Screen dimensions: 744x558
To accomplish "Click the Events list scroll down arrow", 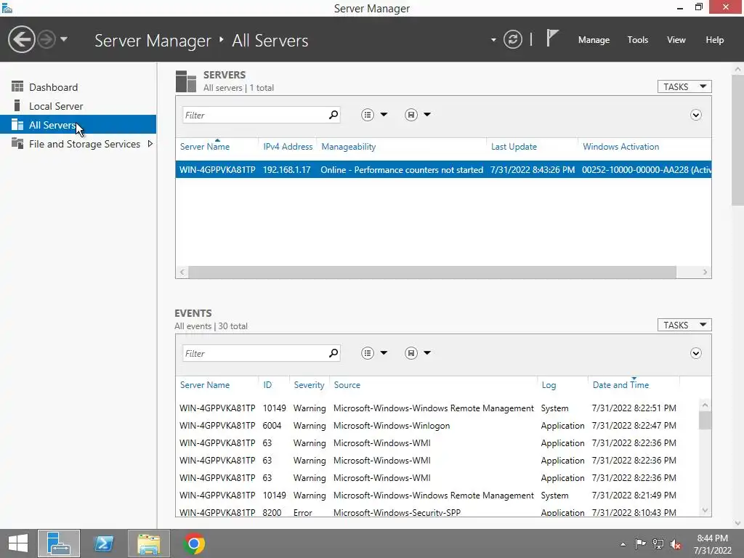I will click(x=705, y=511).
